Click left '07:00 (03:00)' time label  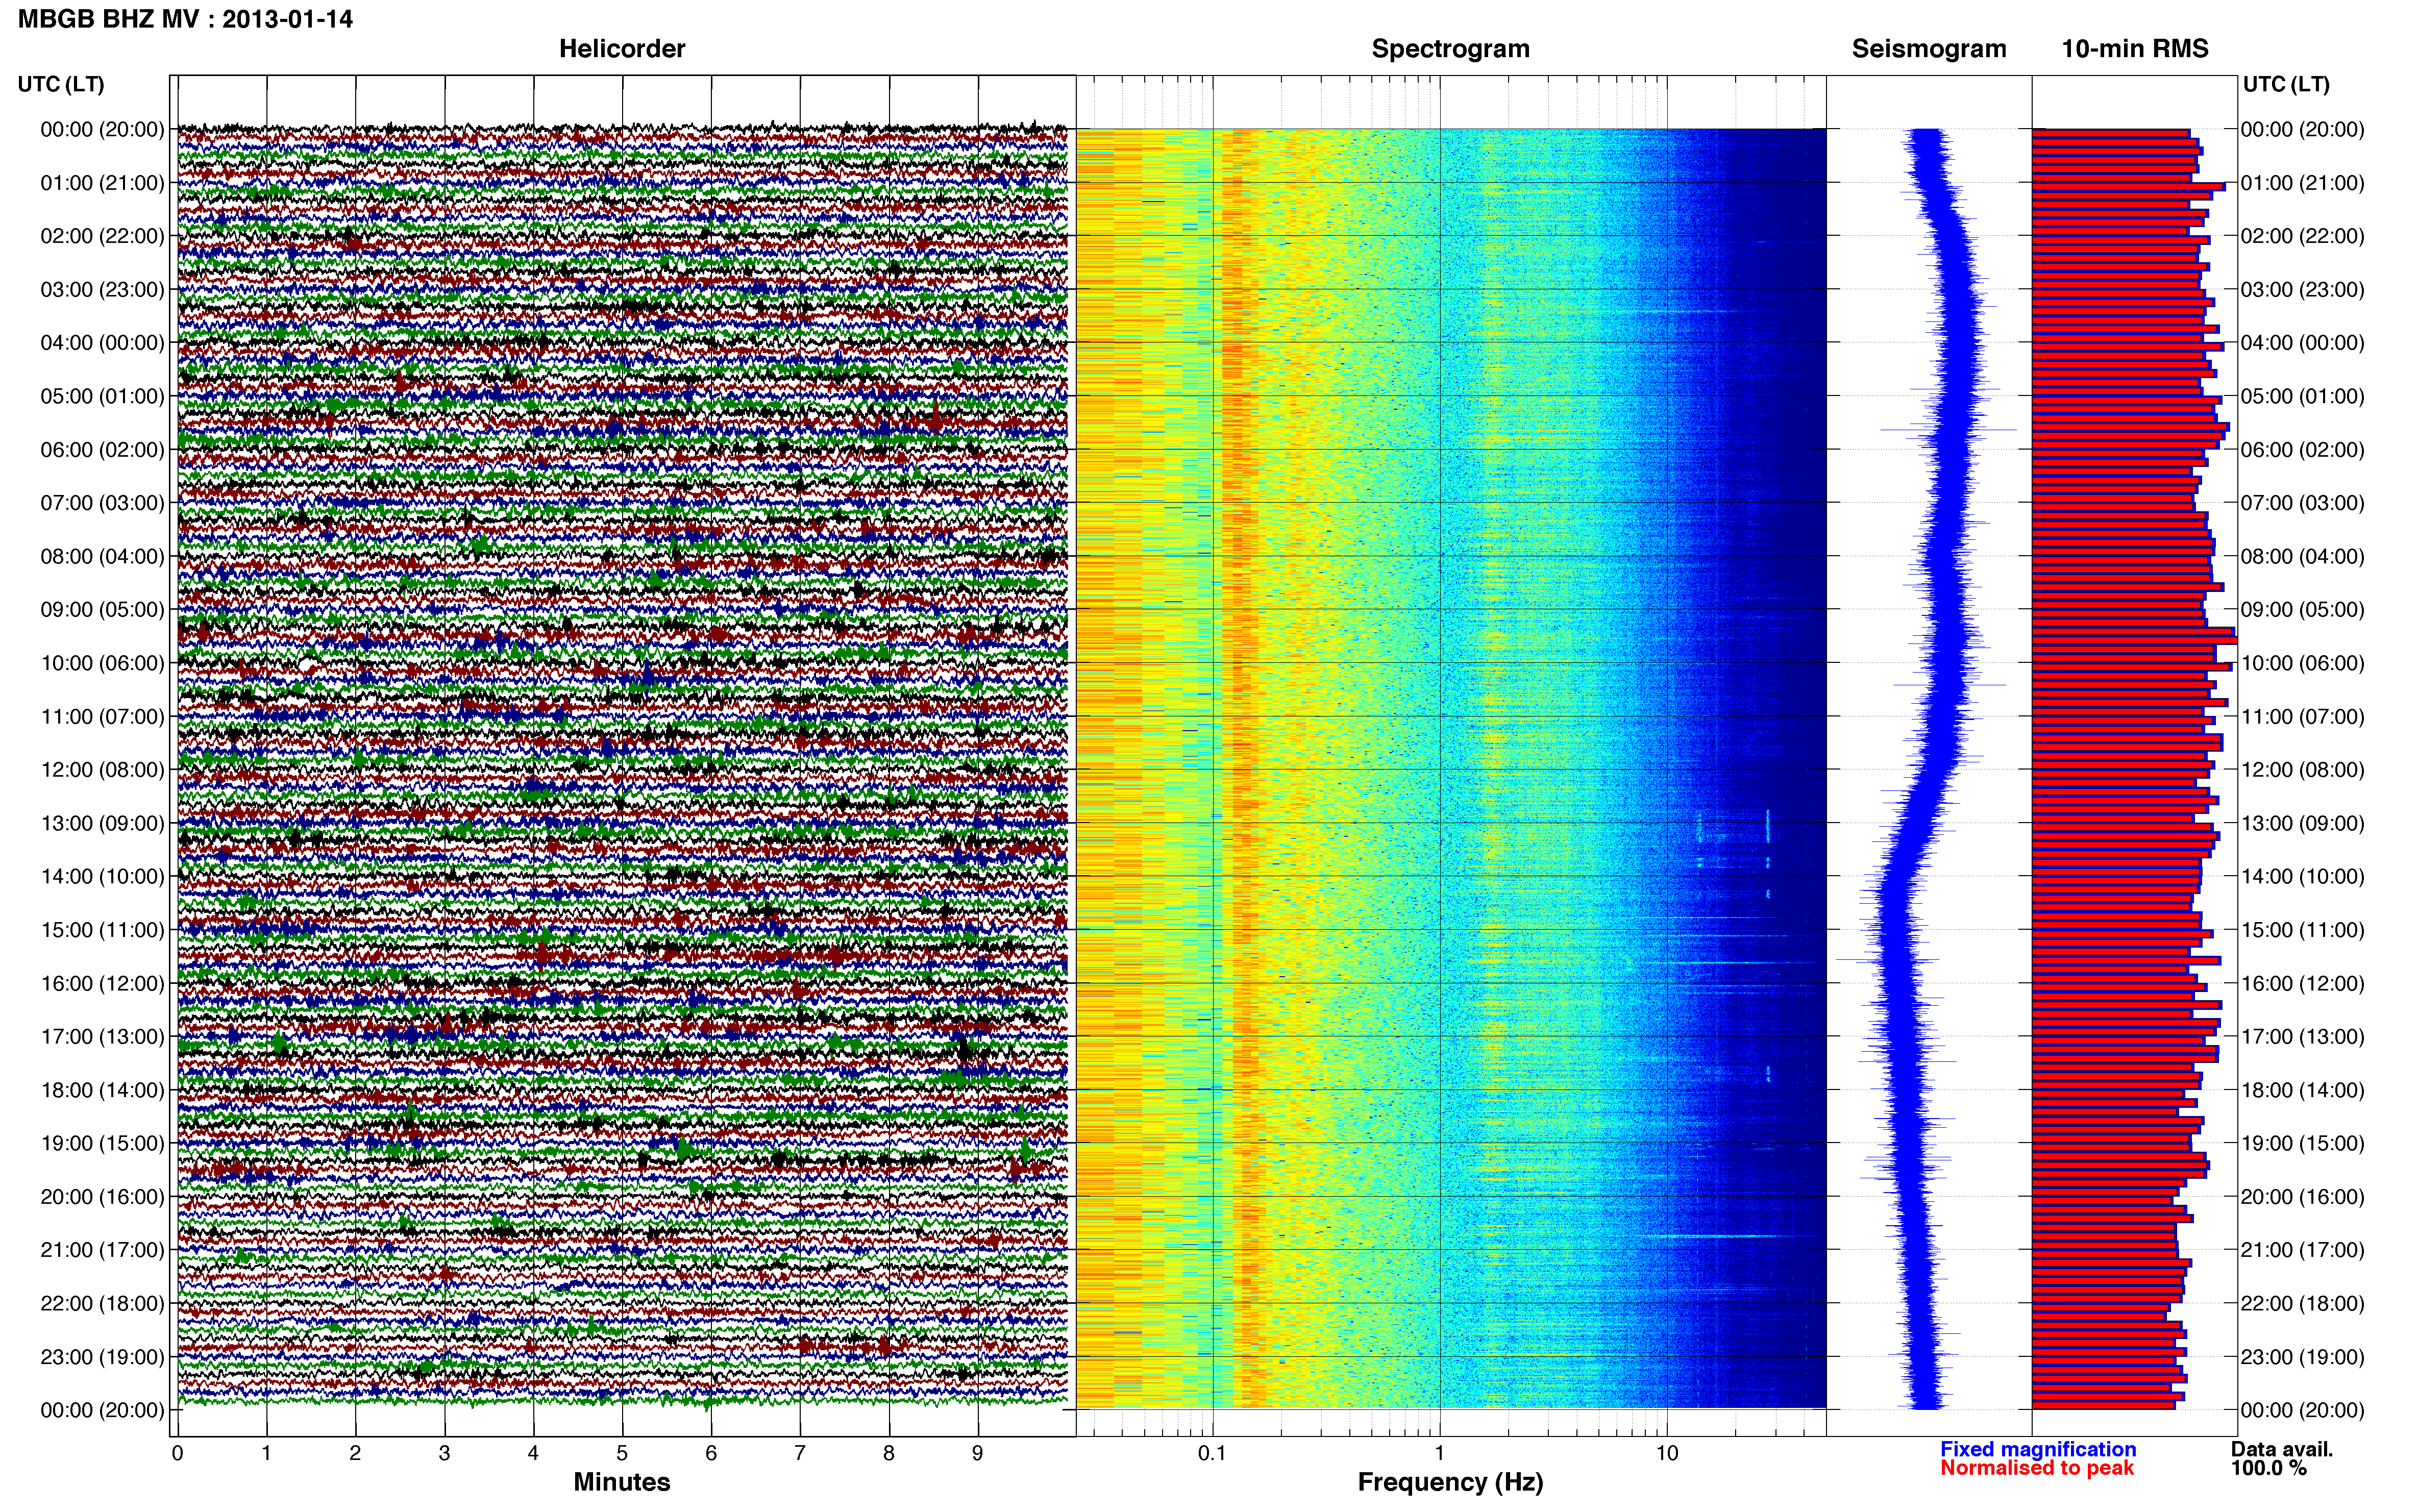pos(102,503)
